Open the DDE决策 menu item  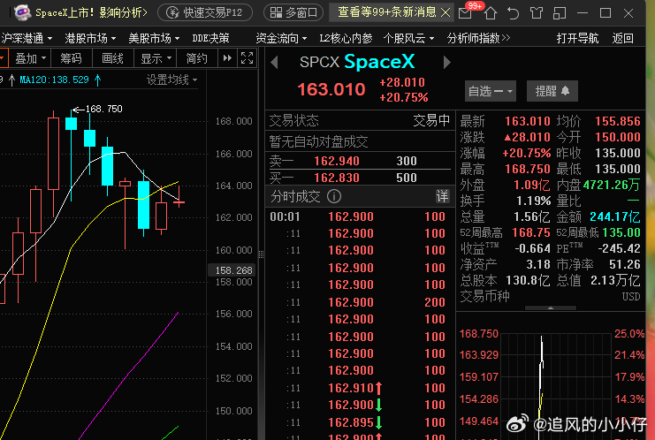coord(210,38)
